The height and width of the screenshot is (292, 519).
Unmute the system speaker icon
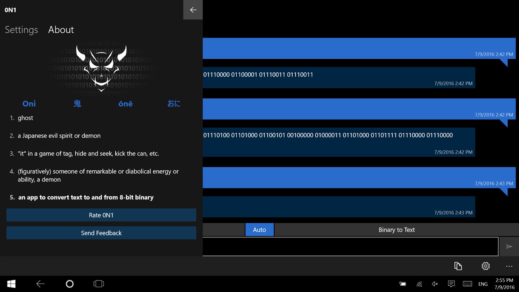(434, 283)
